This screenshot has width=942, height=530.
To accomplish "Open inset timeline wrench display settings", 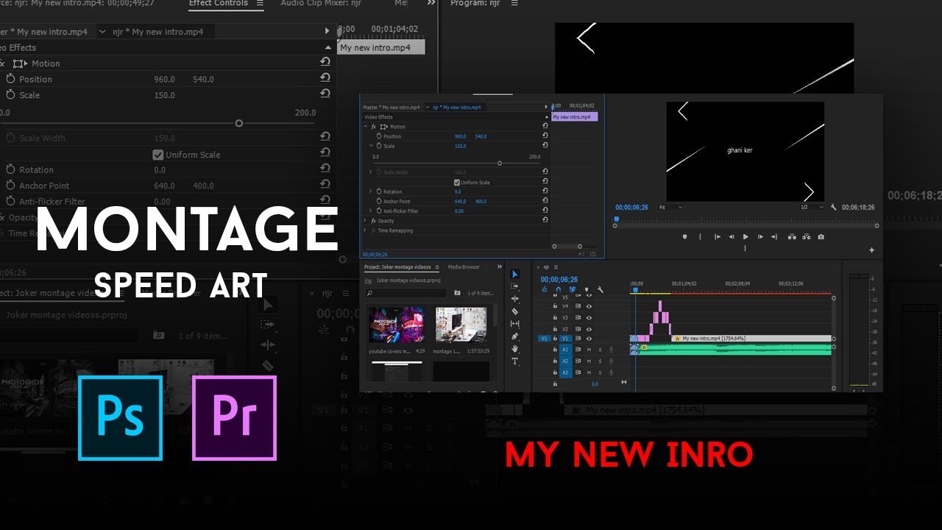I will [601, 289].
